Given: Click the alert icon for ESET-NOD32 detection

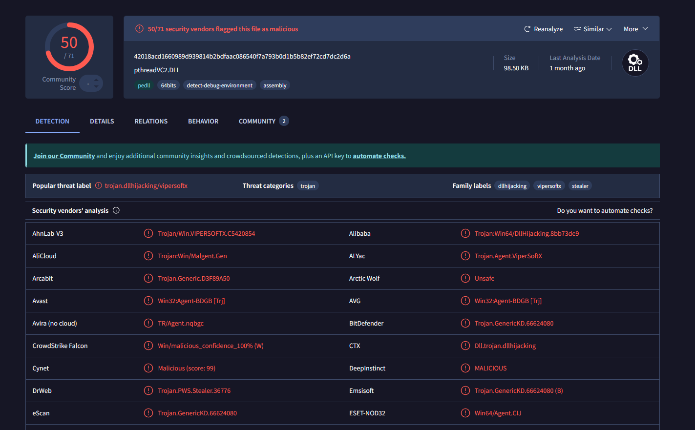Looking at the screenshot, I should [x=465, y=413].
